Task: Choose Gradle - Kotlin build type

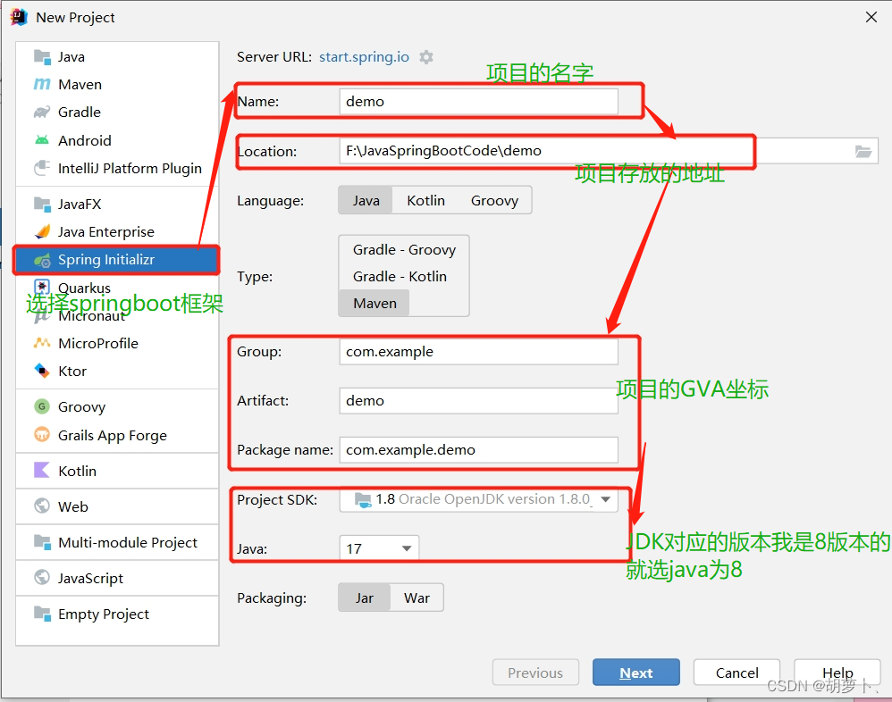Action: 400,276
